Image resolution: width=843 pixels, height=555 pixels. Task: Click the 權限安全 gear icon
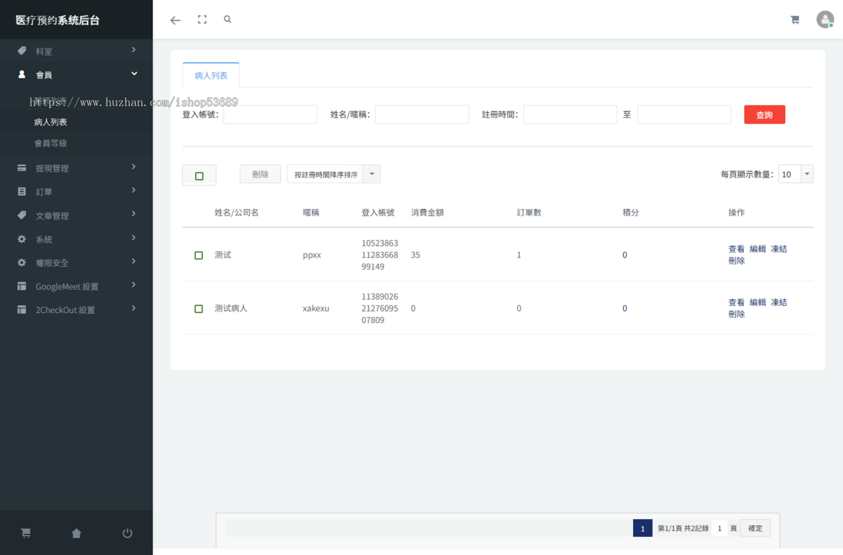coord(22,262)
